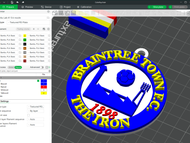
Task: Switch process mode to Objects
Action: tap(18, 68)
